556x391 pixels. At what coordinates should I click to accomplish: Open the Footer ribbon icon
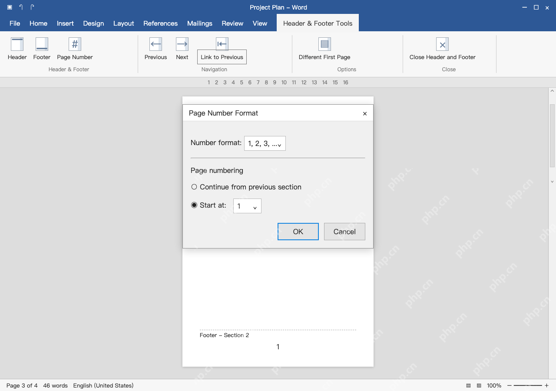point(42,44)
